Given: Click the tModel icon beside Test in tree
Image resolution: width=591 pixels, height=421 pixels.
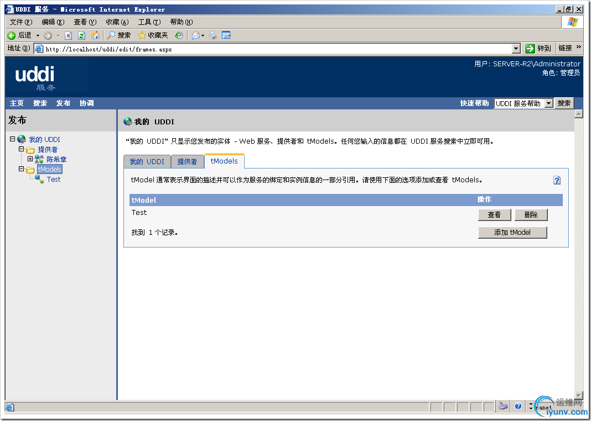Looking at the screenshot, I should coord(39,179).
